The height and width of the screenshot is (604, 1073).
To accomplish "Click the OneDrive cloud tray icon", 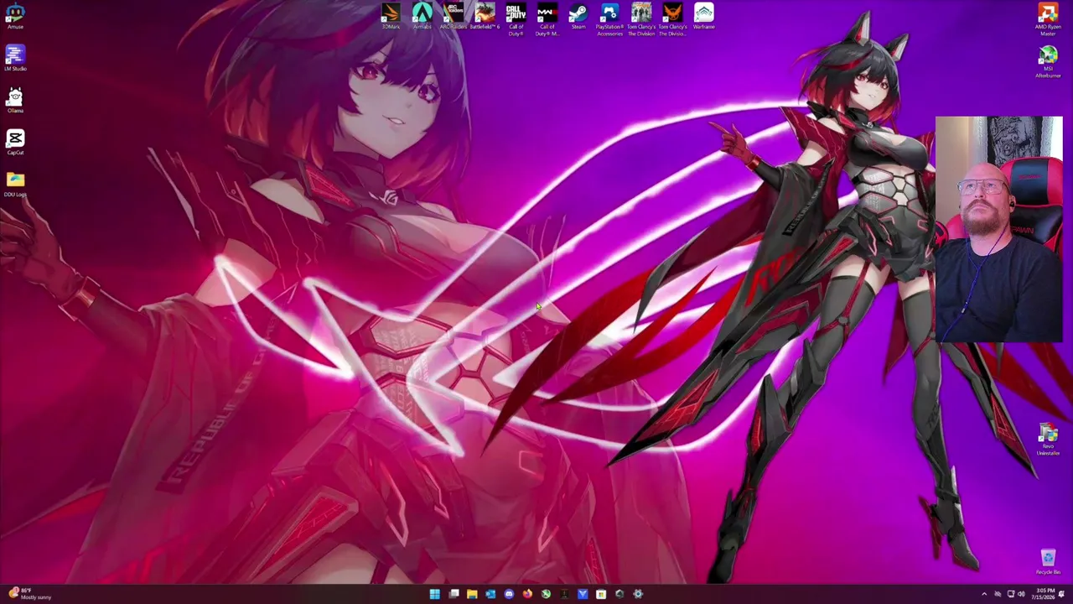I will point(997,594).
